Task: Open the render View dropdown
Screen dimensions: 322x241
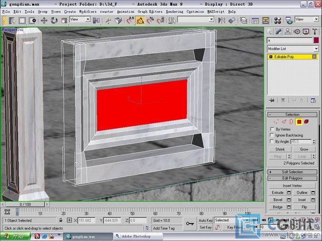Action: (307, 19)
